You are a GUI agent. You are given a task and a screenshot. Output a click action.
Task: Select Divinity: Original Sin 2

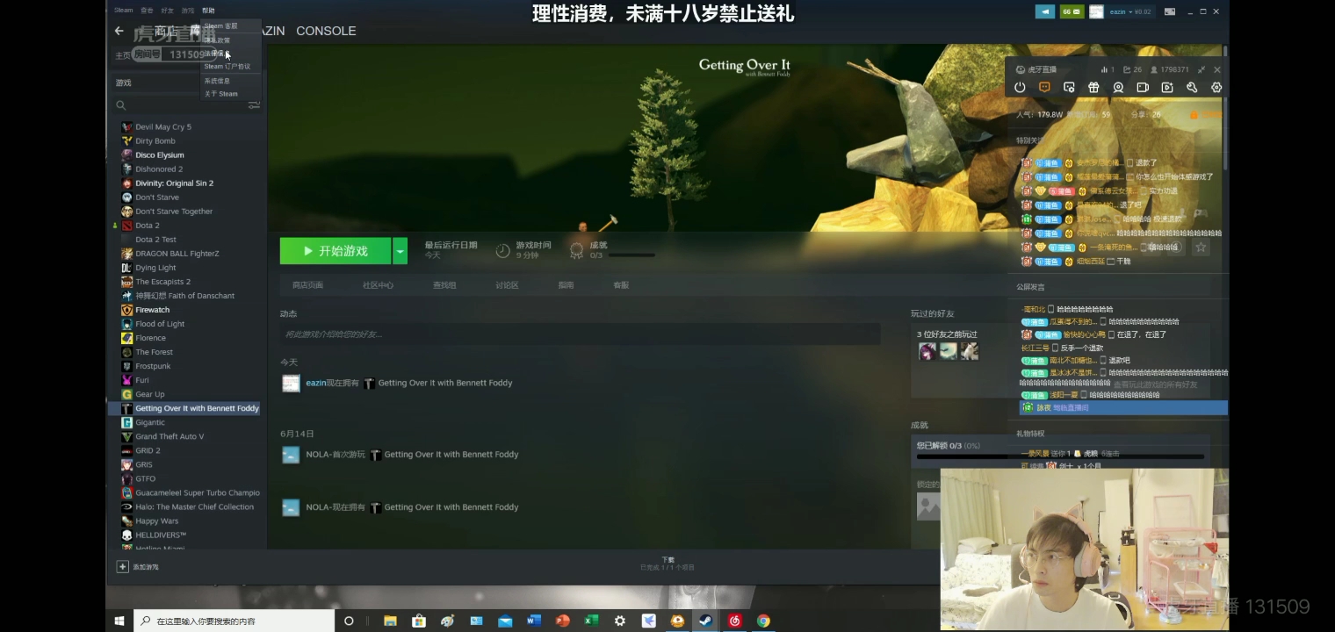(175, 183)
